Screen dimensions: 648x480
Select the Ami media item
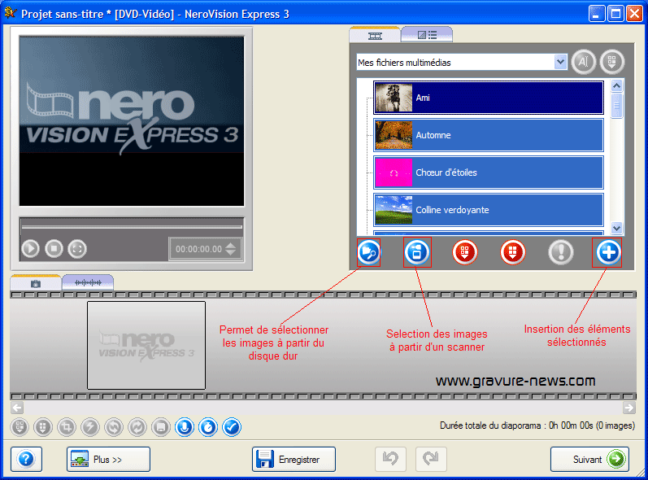489,98
